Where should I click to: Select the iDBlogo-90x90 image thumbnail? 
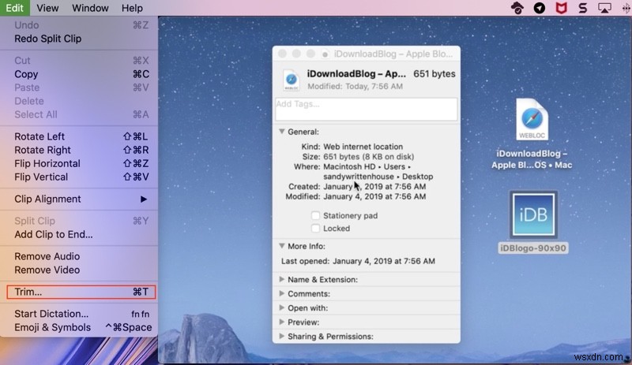pyautogui.click(x=533, y=215)
